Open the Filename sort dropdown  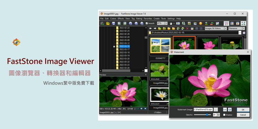pos(243,28)
